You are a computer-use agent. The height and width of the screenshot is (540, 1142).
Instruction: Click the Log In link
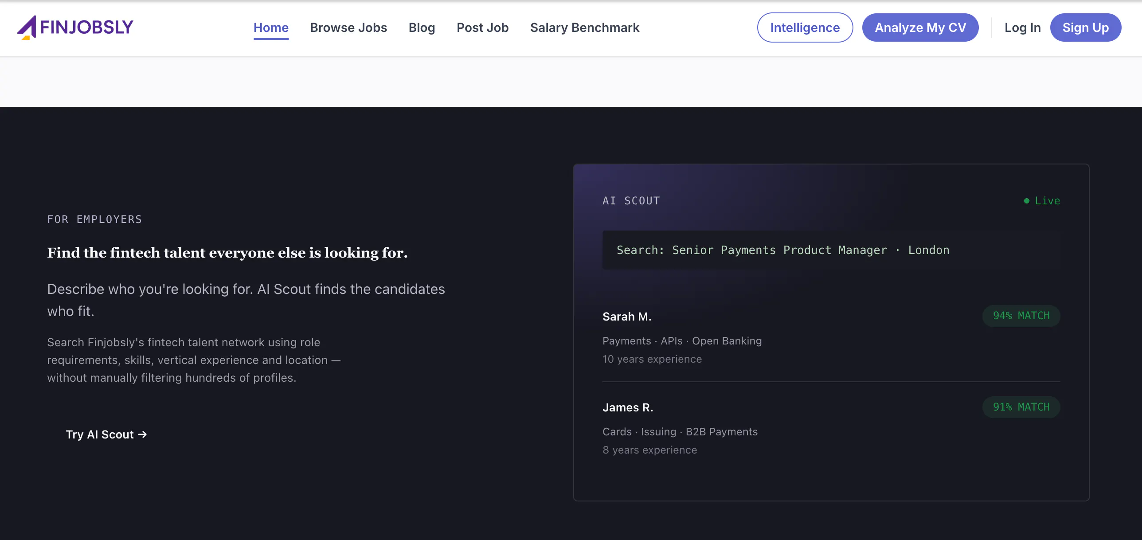[1022, 27]
